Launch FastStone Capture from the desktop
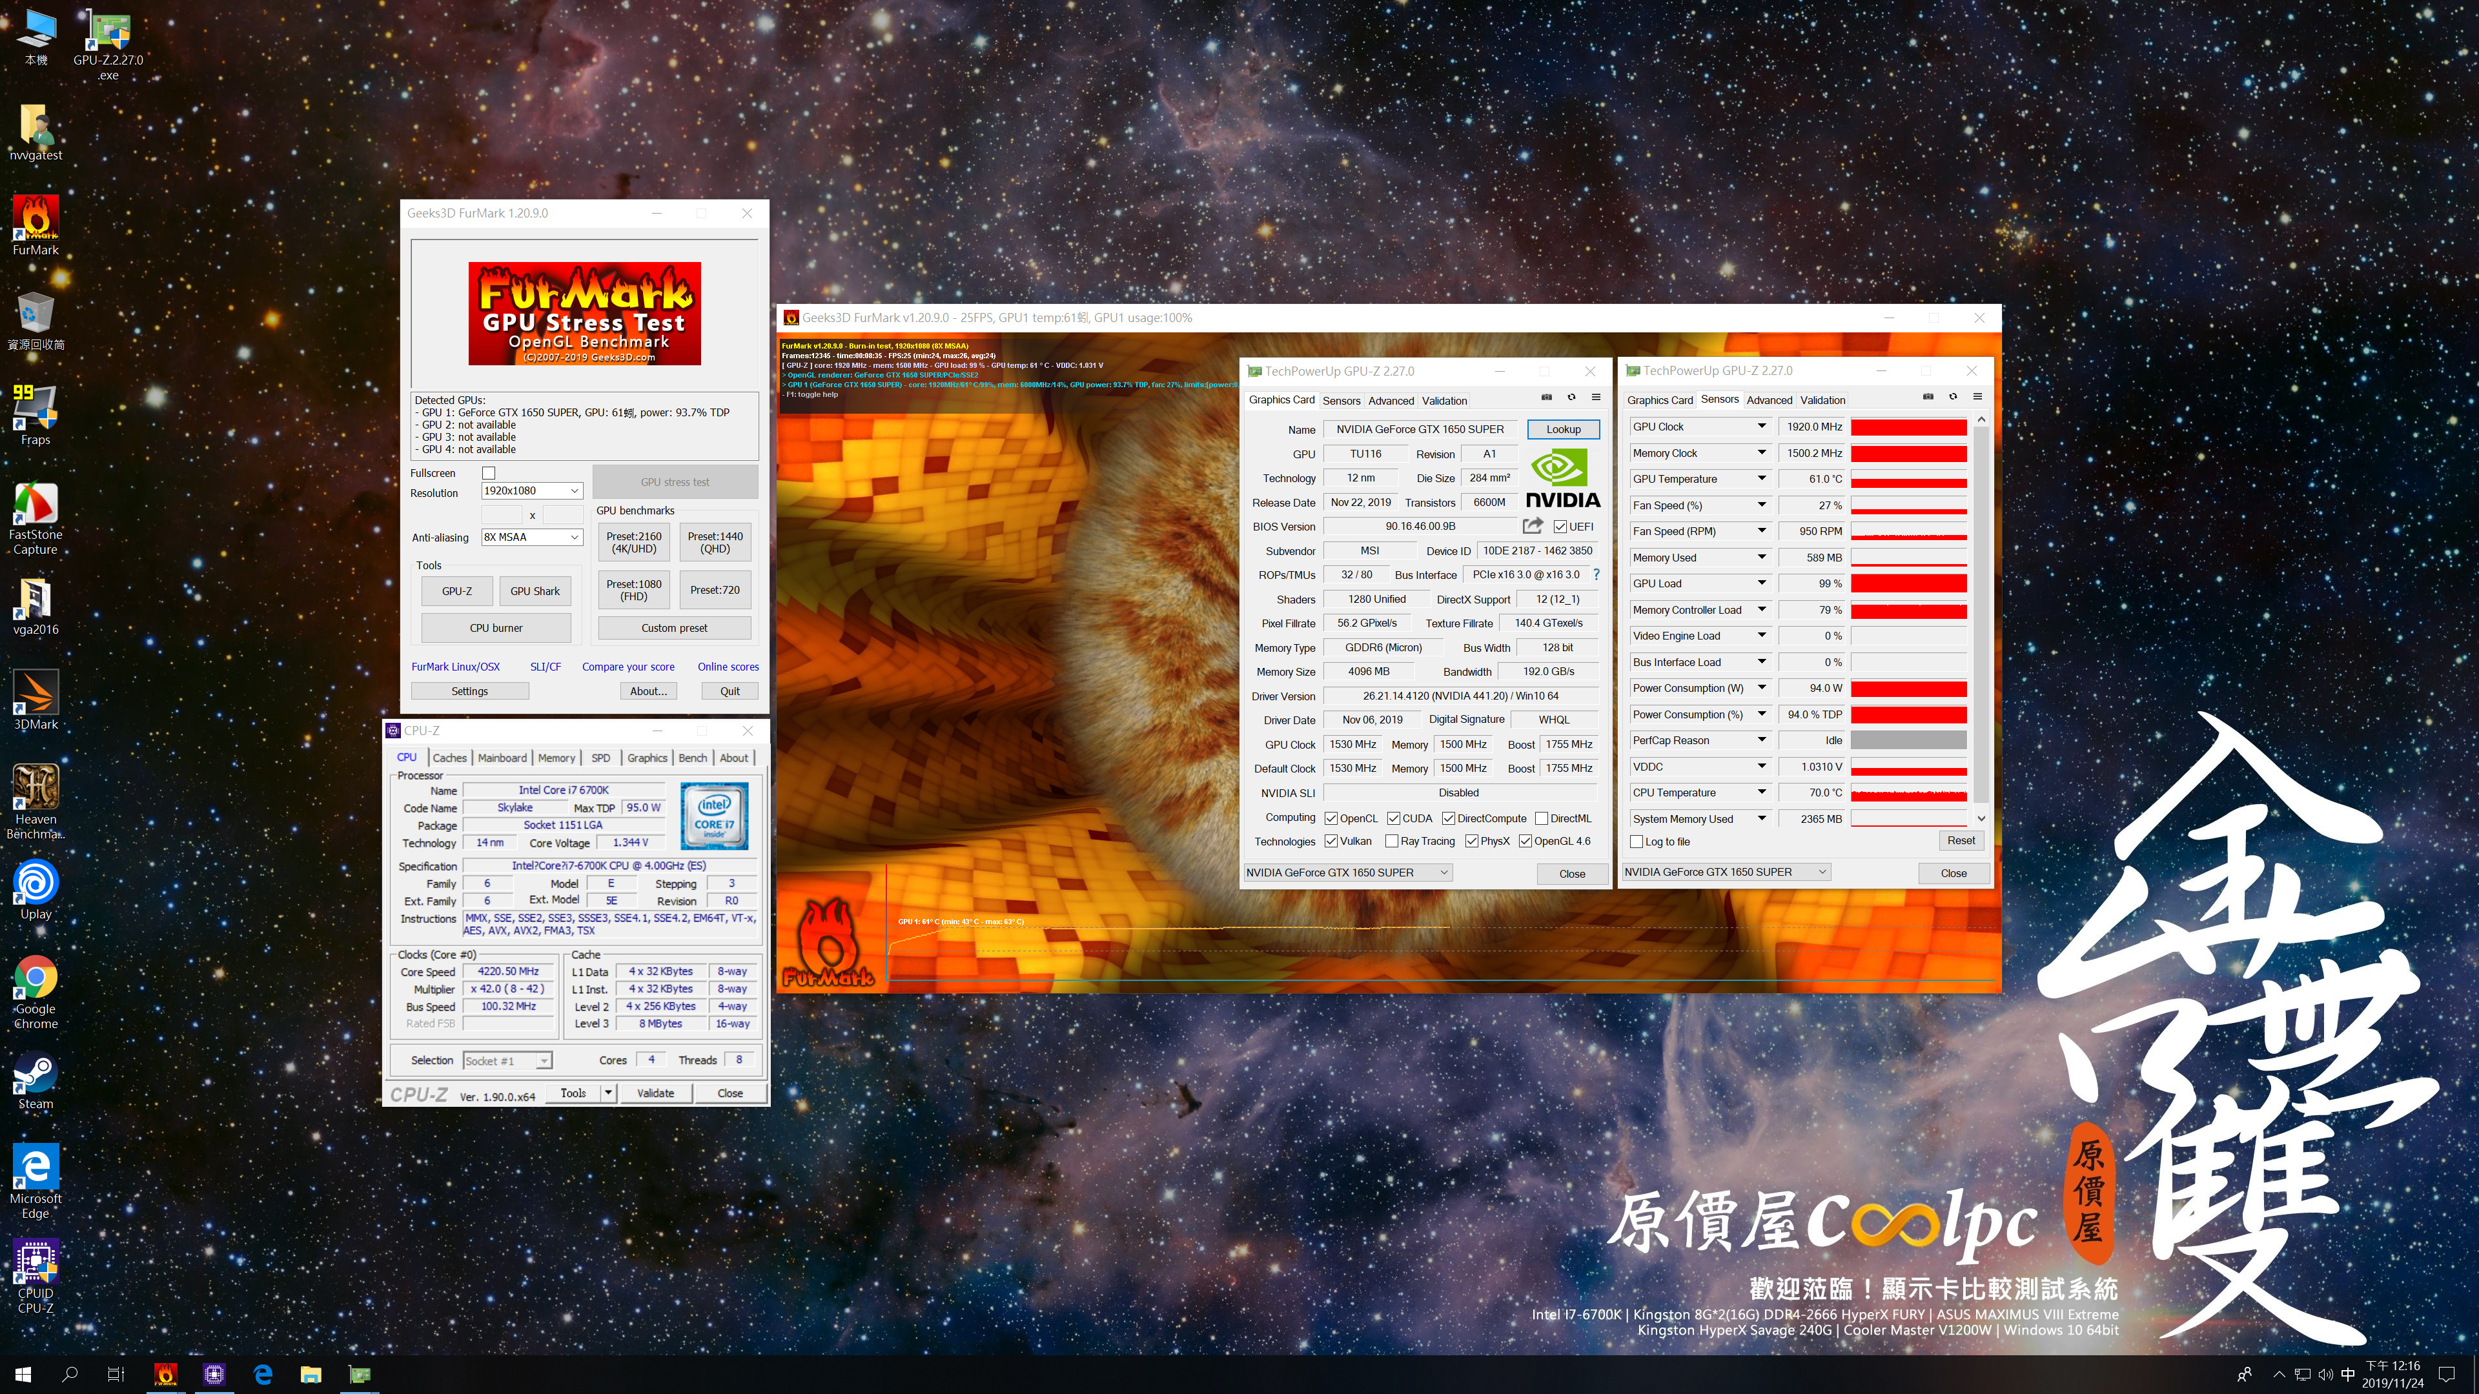 (36, 518)
